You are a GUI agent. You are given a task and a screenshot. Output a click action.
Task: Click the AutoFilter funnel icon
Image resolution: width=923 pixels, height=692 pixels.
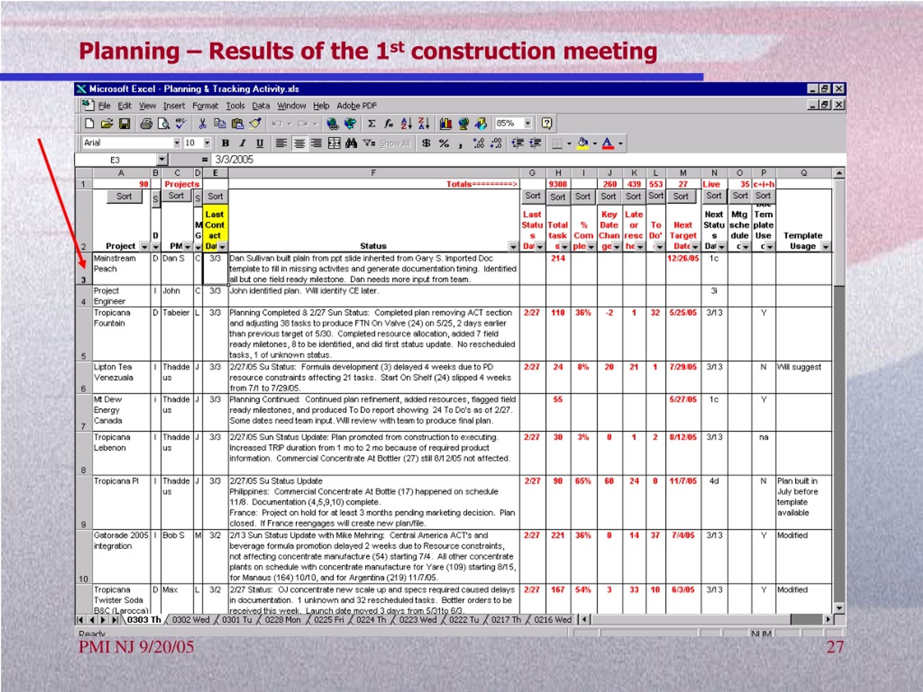pos(369,143)
